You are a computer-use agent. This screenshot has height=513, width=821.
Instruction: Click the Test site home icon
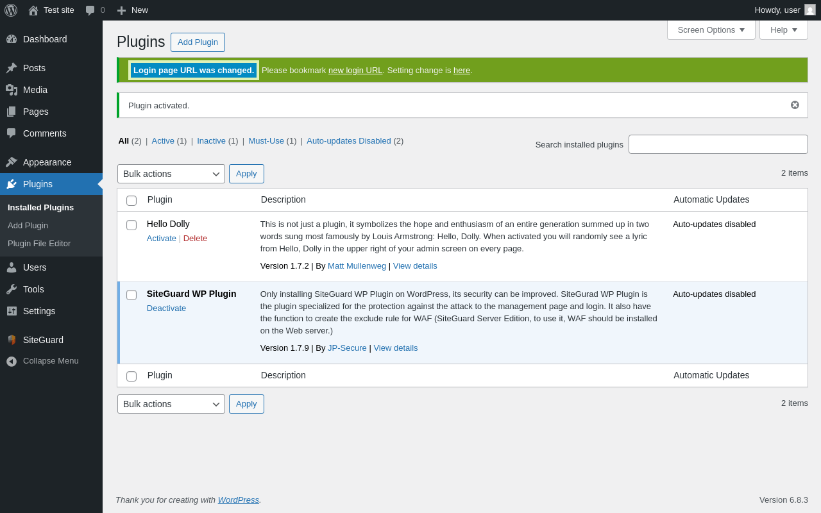[x=33, y=10]
